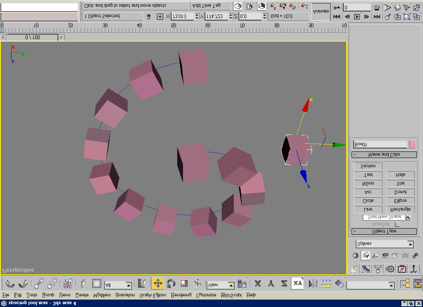Click the Helix shape button
423x307 pixels.
(401, 175)
